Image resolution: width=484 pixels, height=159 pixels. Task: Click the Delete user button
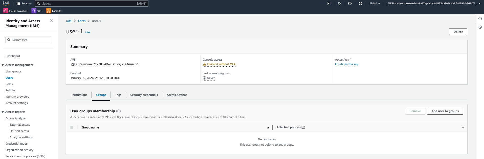(458, 32)
